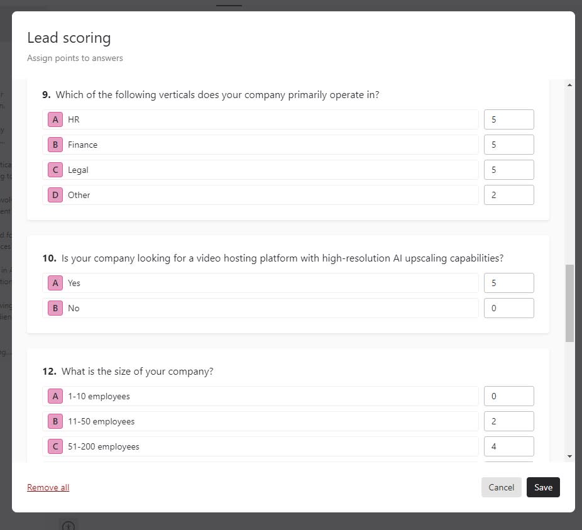Edit the points field for Finance
The width and height of the screenshot is (582, 530).
coord(508,145)
